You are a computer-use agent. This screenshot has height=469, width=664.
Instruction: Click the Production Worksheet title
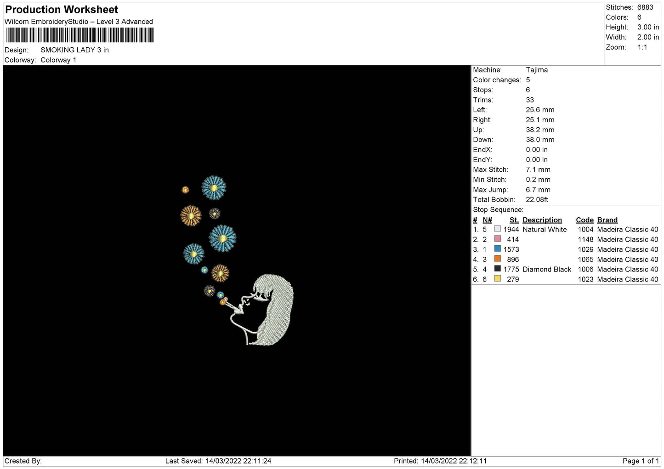(62, 10)
